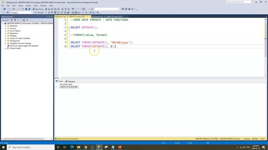268x150 pixels.
Task: Expand the Databases folder node
Action: click(5, 26)
